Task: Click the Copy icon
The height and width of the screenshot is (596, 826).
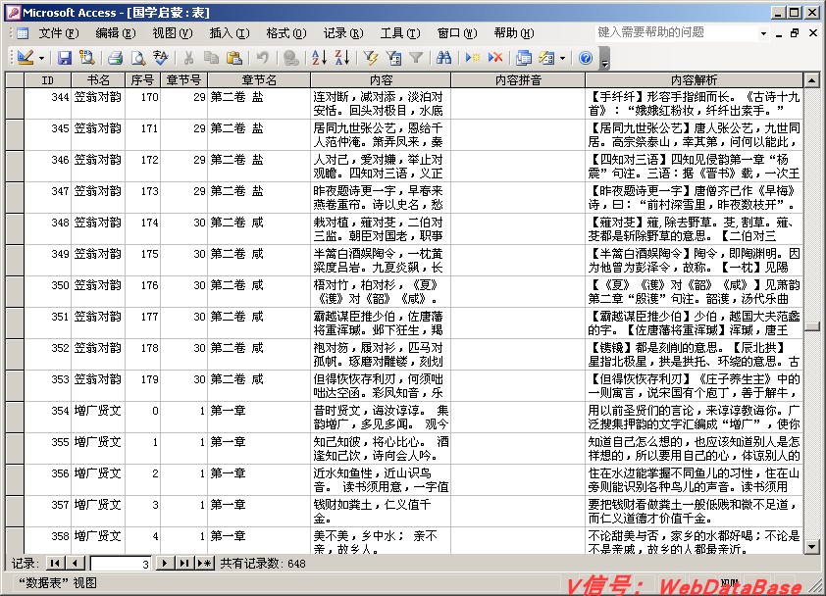Action: point(211,58)
